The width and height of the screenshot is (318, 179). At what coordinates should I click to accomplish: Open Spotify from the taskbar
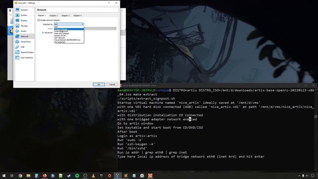coord(77,176)
